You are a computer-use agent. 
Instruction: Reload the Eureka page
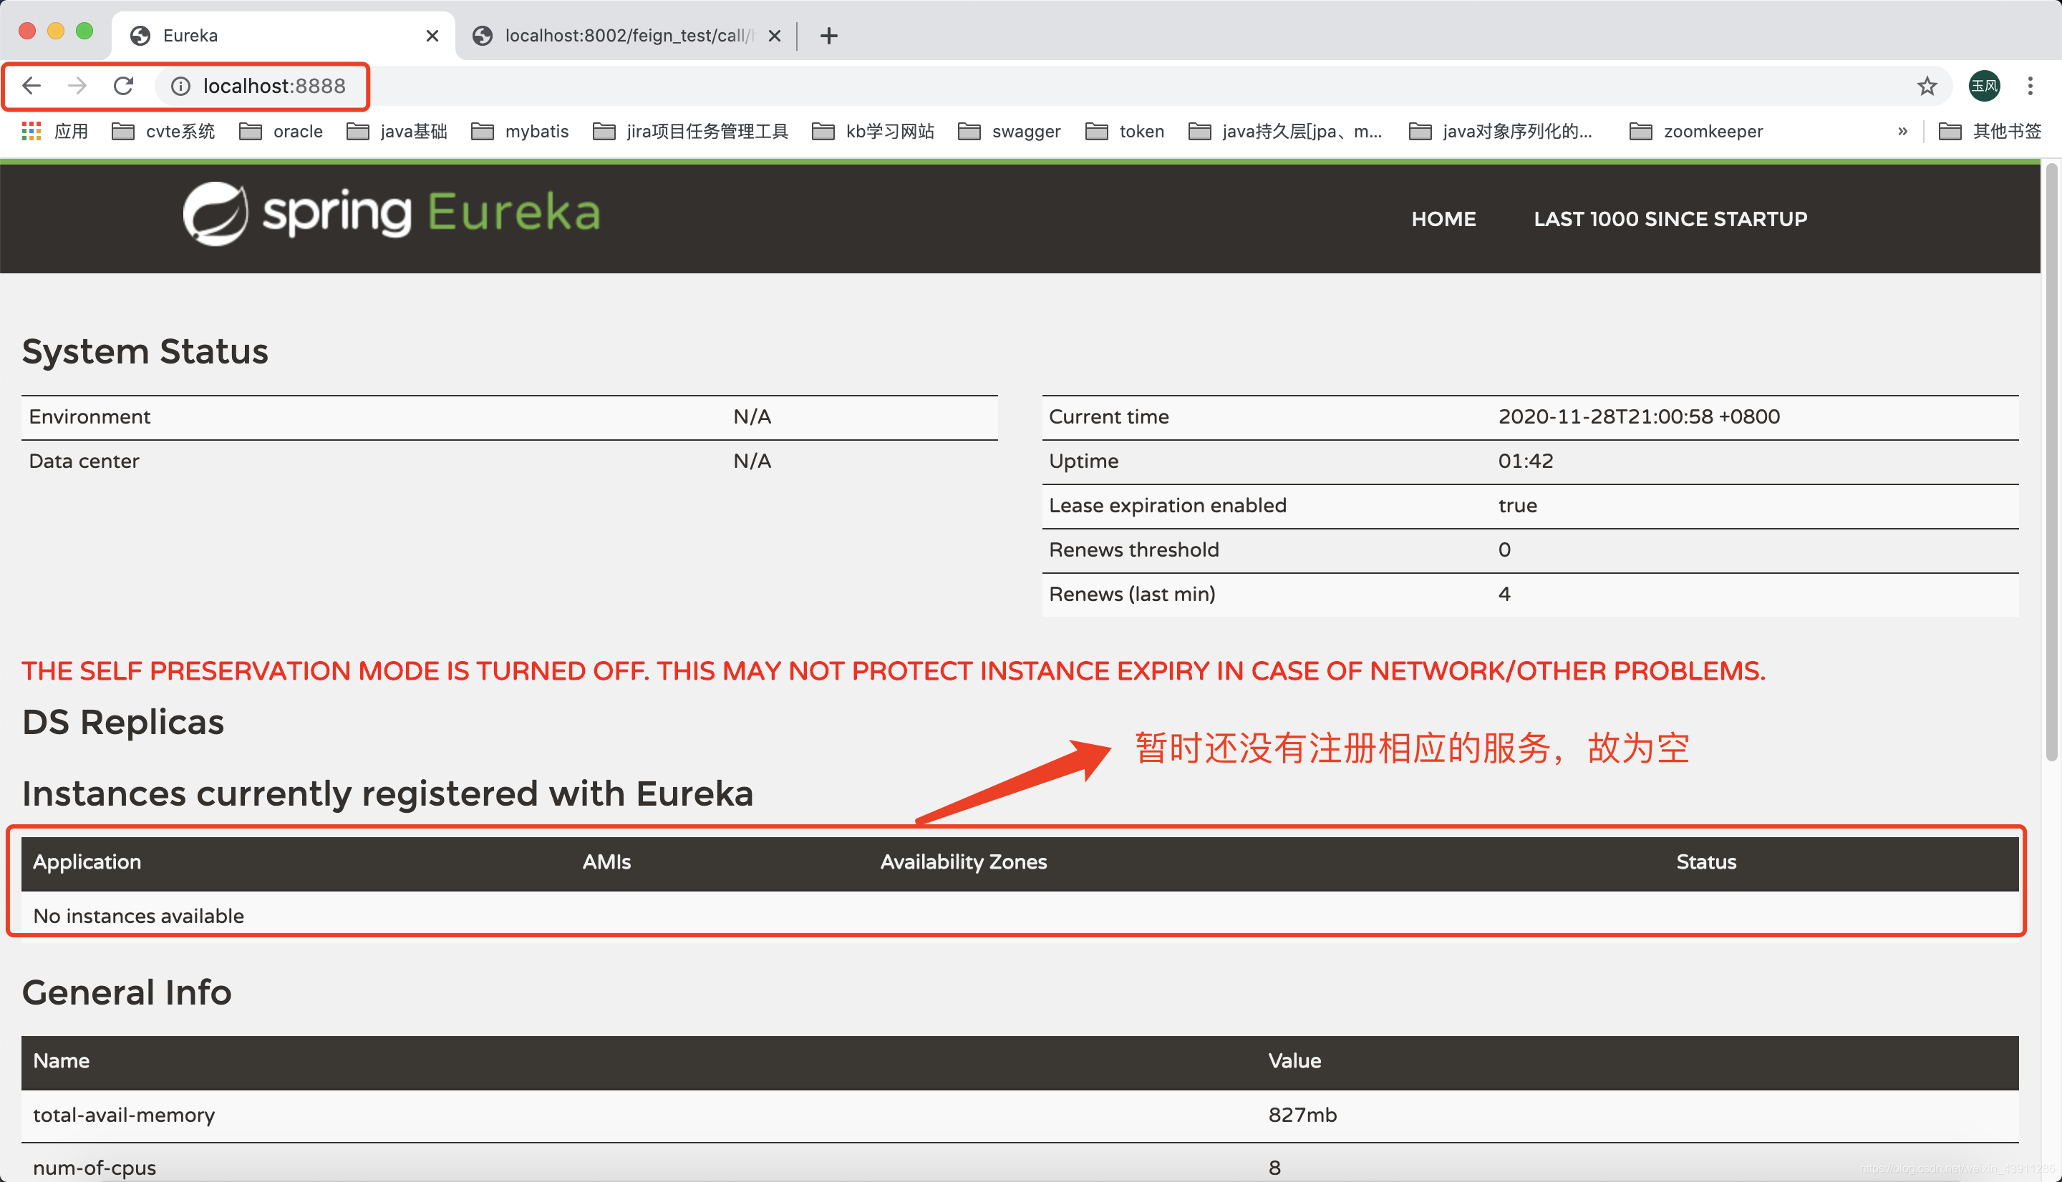point(123,85)
